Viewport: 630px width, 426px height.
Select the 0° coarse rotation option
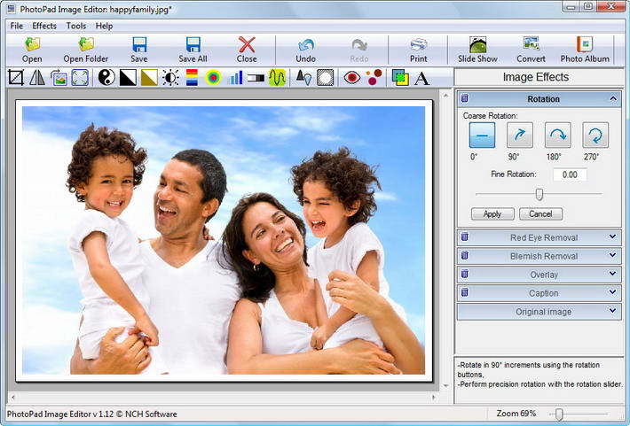tap(482, 136)
